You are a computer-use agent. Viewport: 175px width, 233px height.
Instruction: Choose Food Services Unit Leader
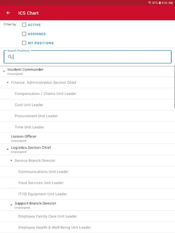41,183
